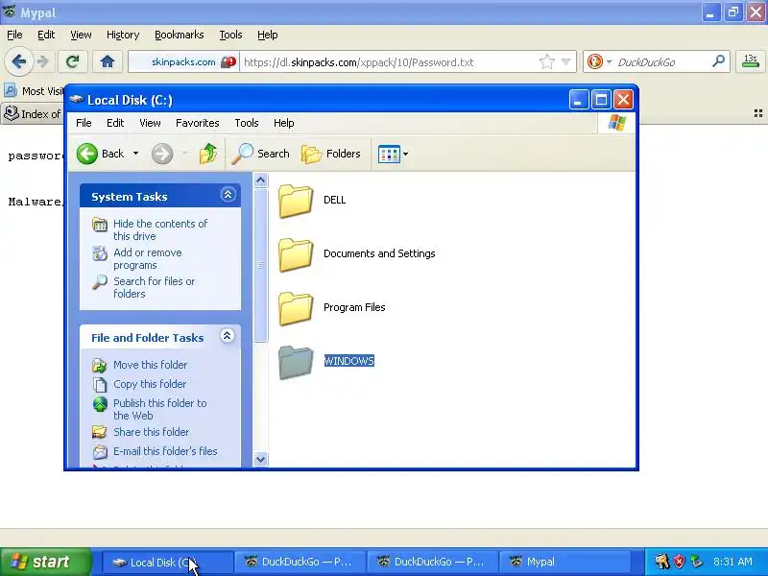Bookmark this page with the star icon

click(547, 62)
